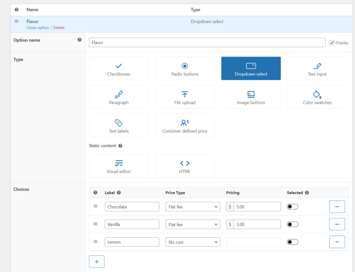Select the Customer defined price type
355x272 pixels.
185,125
